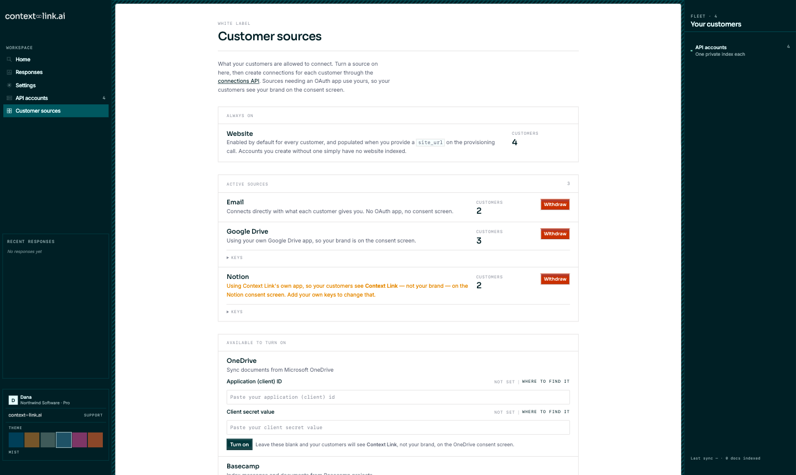Image resolution: width=796 pixels, height=475 pixels.
Task: Click the context-link.ai logo at top
Action: 35,16
